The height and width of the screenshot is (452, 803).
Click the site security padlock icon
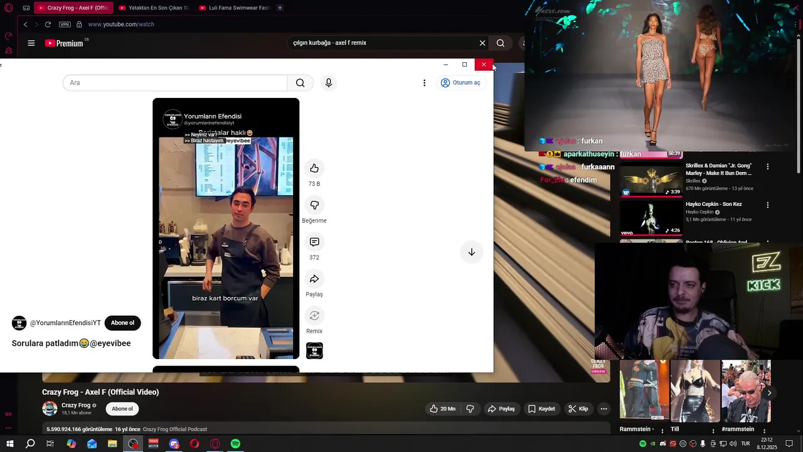coord(79,24)
